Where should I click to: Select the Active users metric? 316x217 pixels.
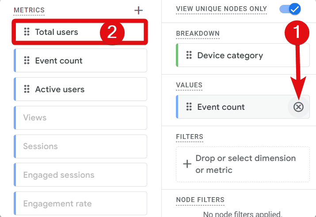(80, 89)
